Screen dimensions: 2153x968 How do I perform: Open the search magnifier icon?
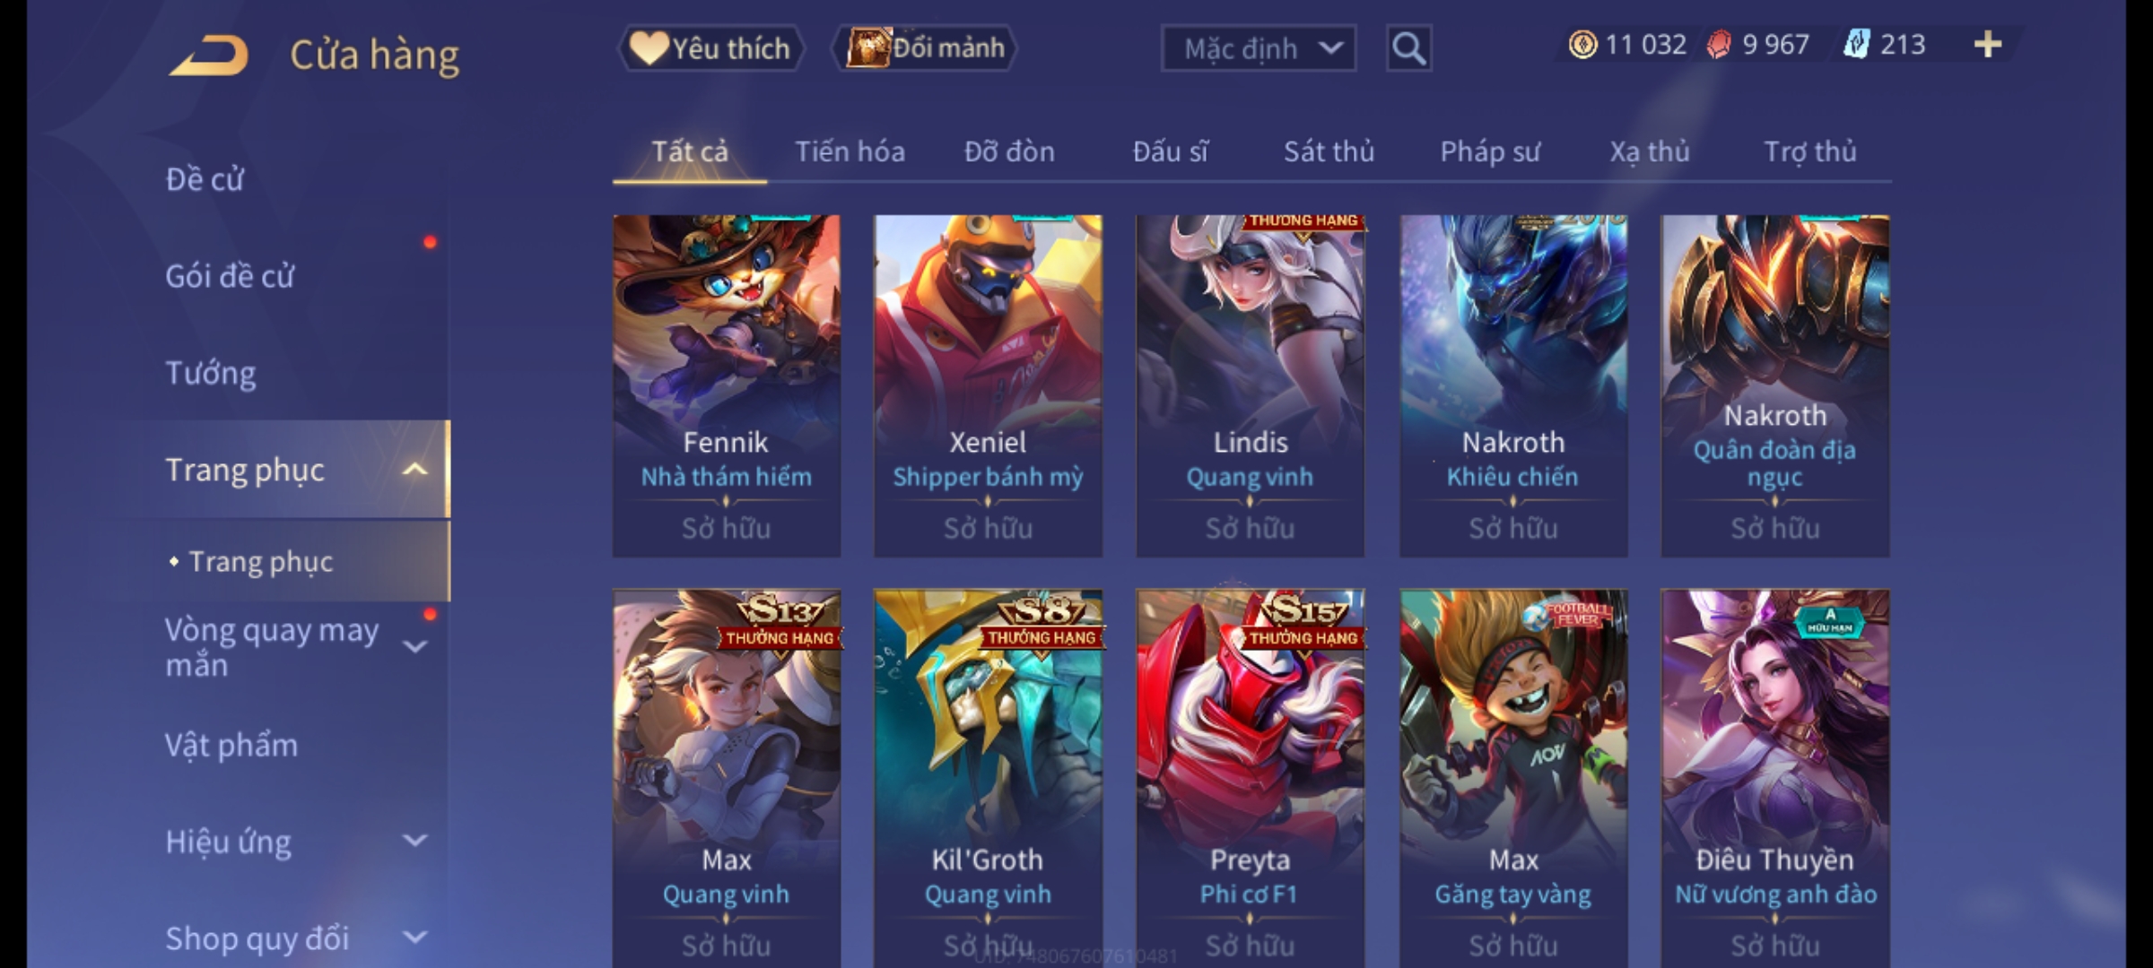point(1408,48)
